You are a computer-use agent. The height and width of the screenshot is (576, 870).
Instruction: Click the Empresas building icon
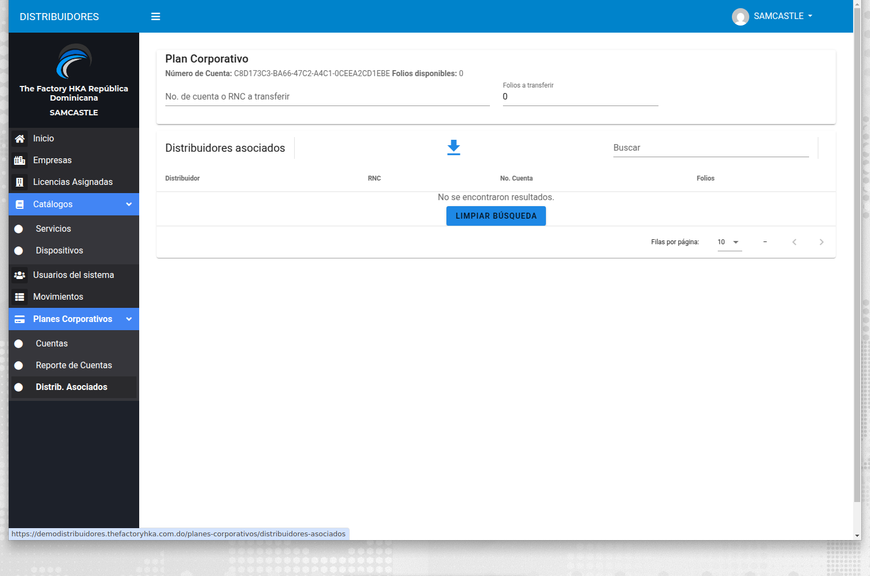20,160
